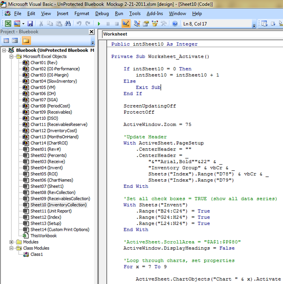Click code line 'For x = 7 To 9'
283x284 pixels.
point(145,267)
